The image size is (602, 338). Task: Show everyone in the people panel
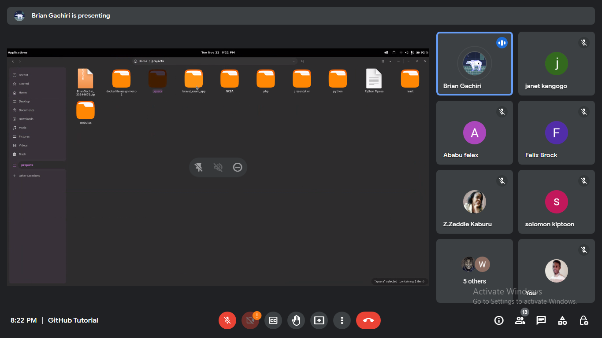(x=520, y=320)
